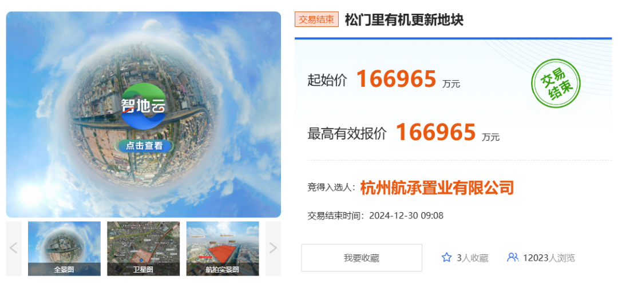Click the 3人收藏 count text
The width and height of the screenshot is (618, 283).
pyautogui.click(x=473, y=258)
